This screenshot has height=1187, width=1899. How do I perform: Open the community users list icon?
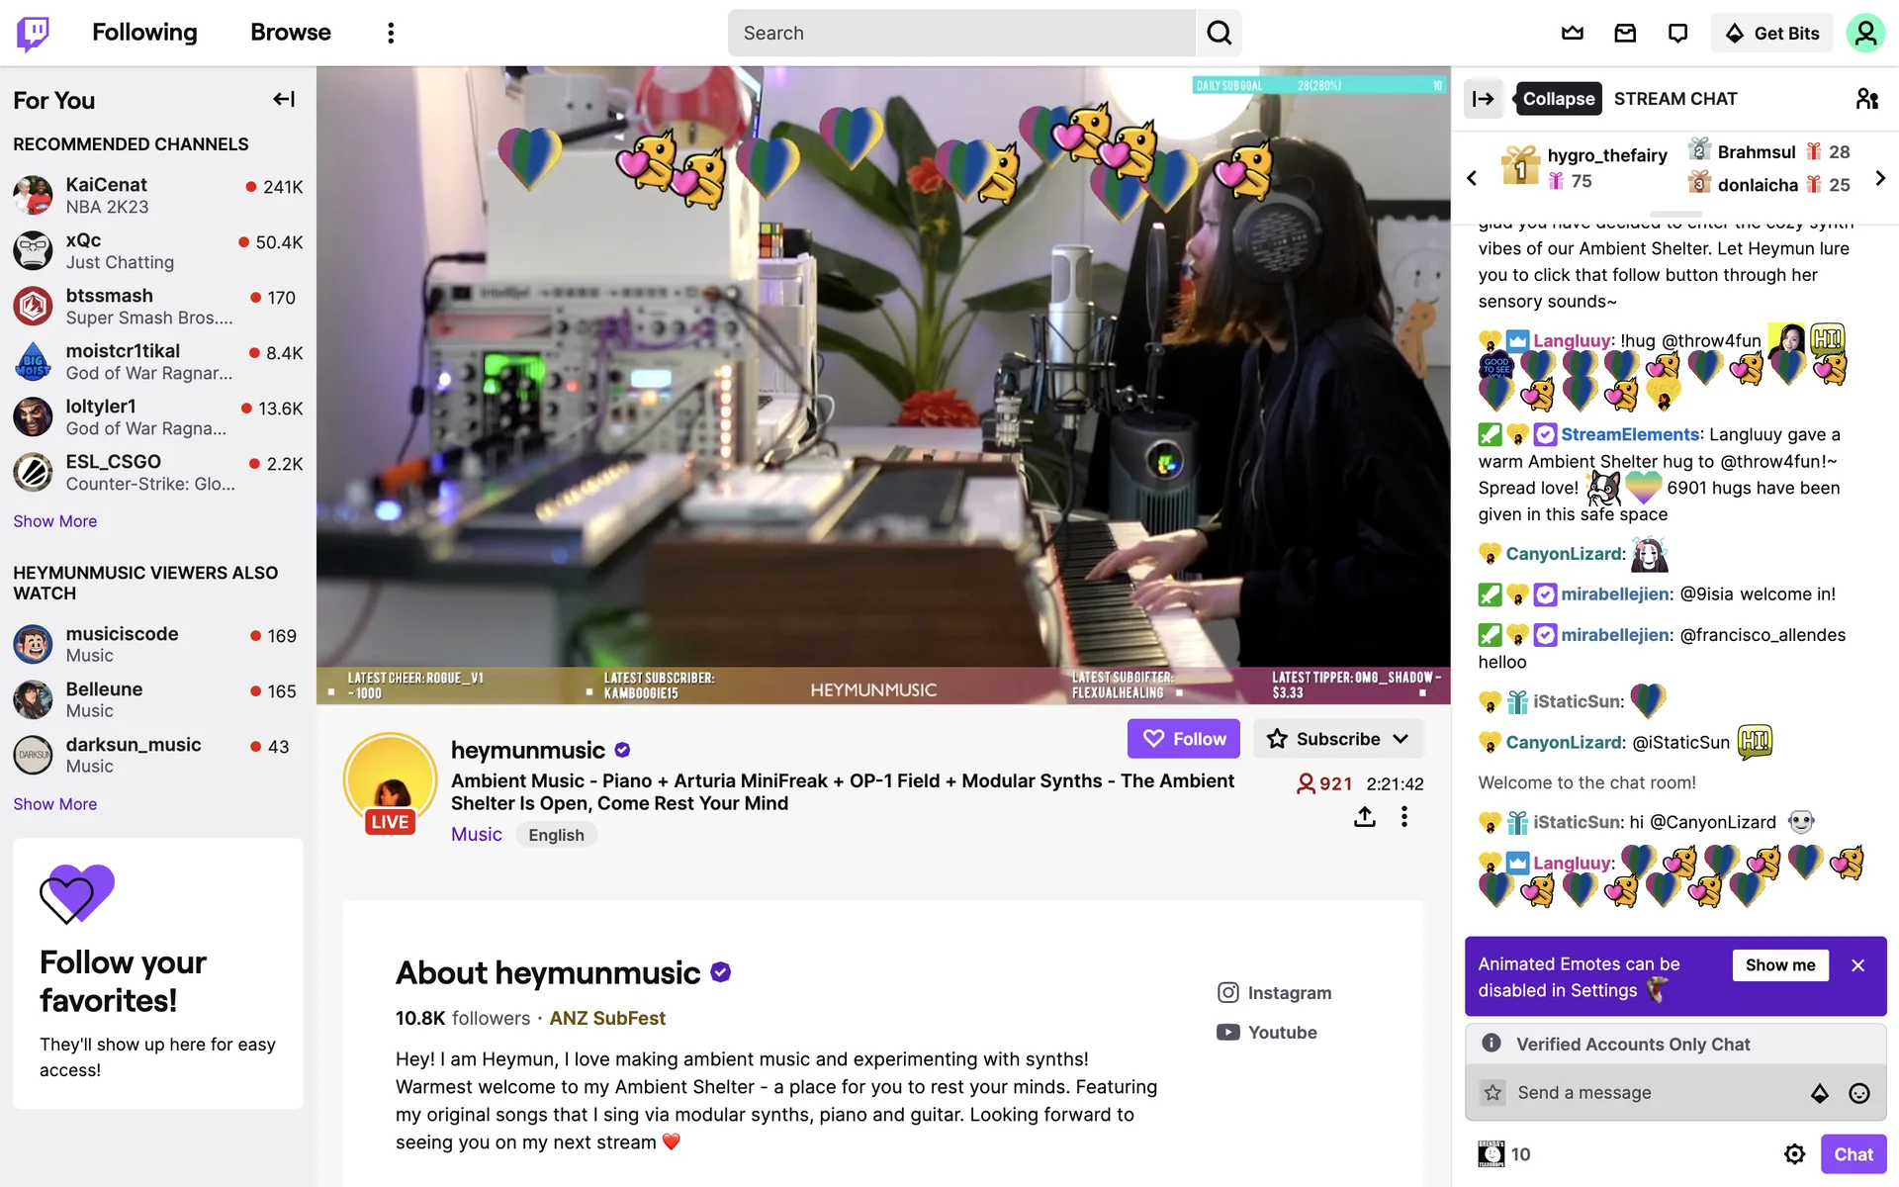[x=1866, y=99]
